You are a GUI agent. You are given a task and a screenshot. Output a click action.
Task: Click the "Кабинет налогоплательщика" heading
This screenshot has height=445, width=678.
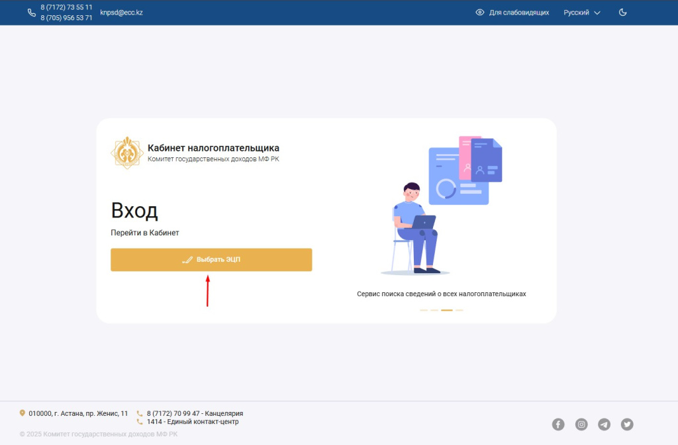[213, 148]
